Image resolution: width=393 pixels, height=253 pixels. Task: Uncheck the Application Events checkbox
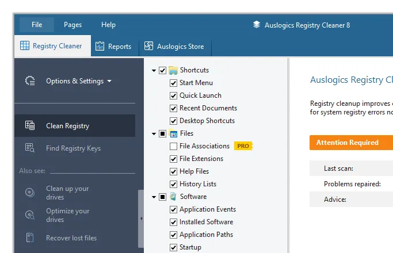[x=173, y=209]
